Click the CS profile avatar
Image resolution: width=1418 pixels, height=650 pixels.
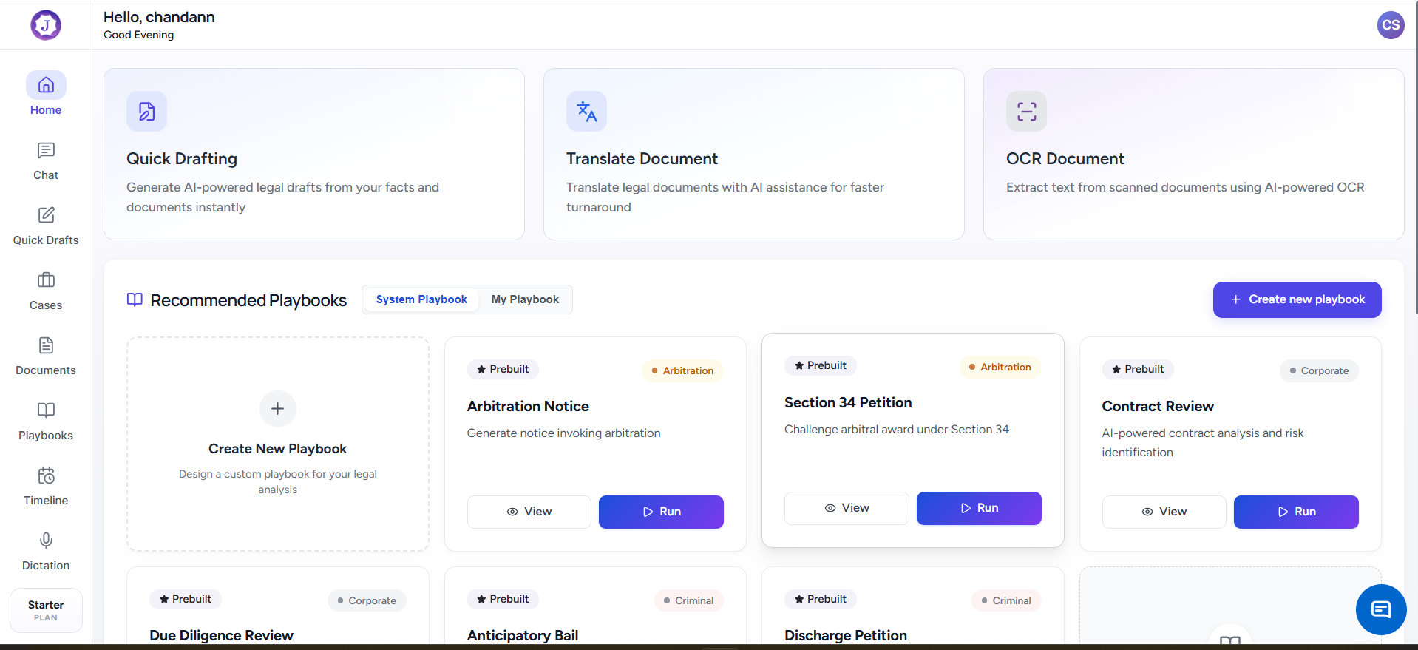point(1391,25)
